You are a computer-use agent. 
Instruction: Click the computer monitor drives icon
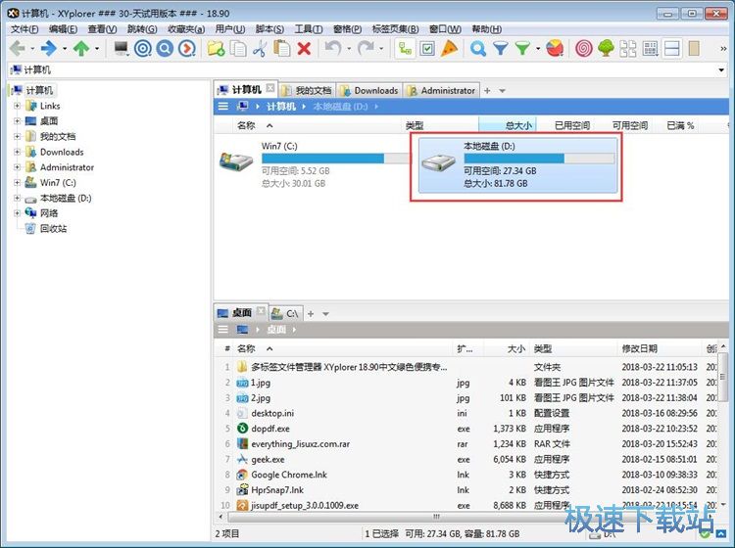coord(122,48)
